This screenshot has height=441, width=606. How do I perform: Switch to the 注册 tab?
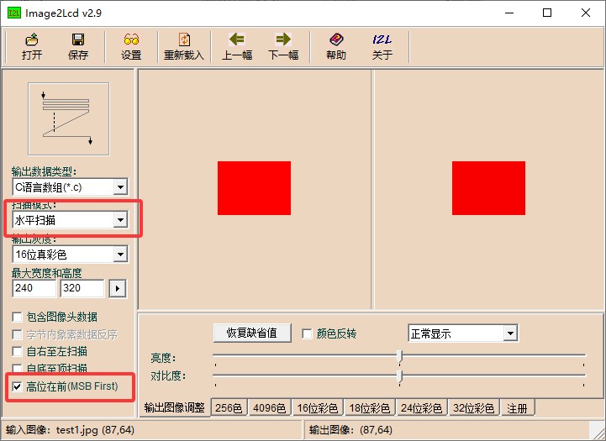pyautogui.click(x=518, y=408)
